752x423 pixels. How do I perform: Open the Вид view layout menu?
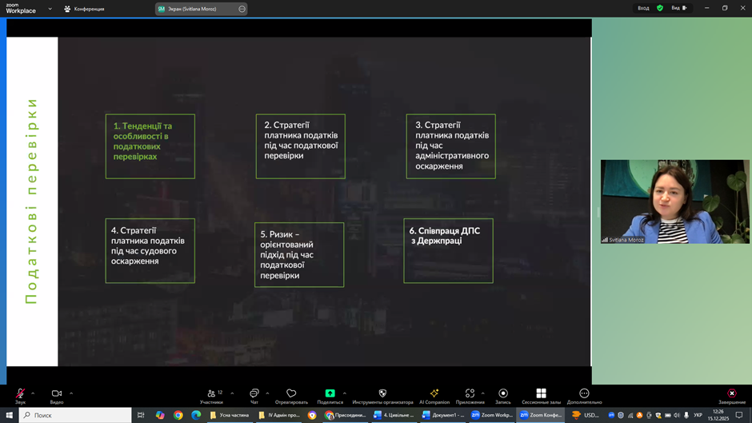point(678,8)
